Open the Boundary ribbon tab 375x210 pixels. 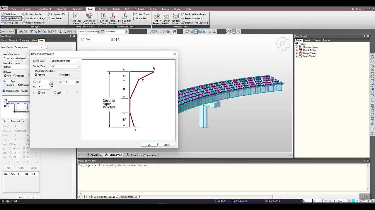[78, 9]
